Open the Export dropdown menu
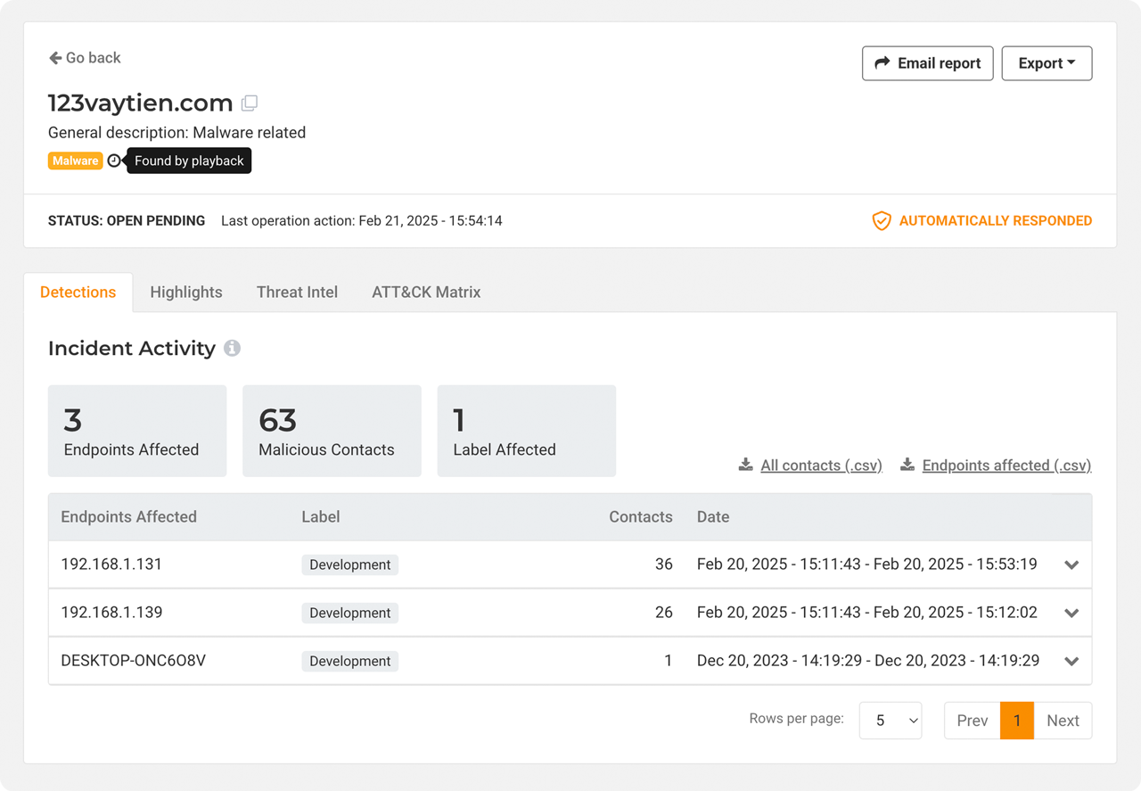This screenshot has height=791, width=1141. coord(1047,63)
